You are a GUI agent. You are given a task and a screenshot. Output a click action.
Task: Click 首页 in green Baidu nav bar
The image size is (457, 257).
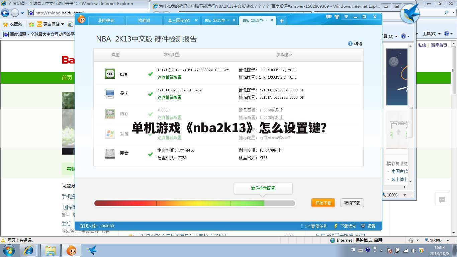(x=67, y=78)
